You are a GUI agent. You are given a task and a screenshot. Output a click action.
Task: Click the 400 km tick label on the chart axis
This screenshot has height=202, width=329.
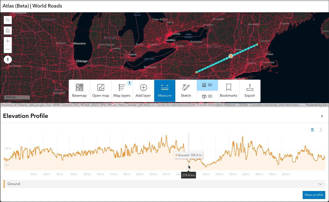(273, 174)
